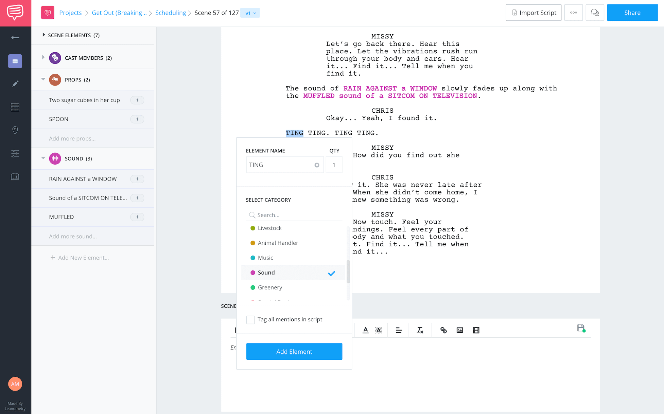Click the Greenery category color dot
Viewport: 664px width, 414px height.
252,287
